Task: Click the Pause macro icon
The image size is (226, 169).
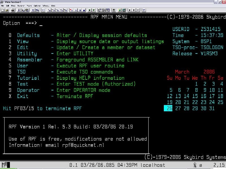Action: tap(80, 10)
